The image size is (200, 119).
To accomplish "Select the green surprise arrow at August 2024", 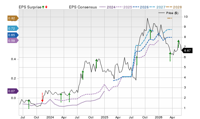I will tap(83, 75).
